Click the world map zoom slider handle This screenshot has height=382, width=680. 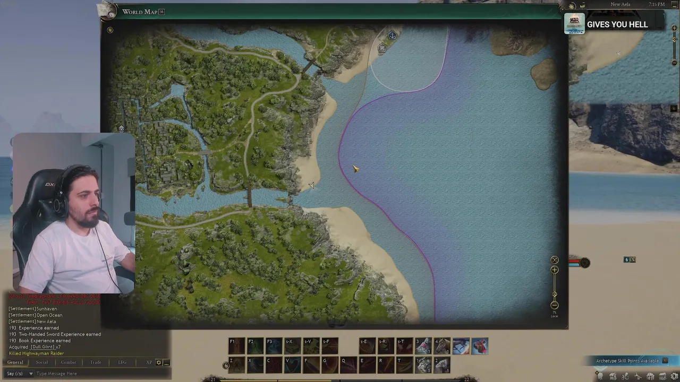pyautogui.click(x=555, y=293)
